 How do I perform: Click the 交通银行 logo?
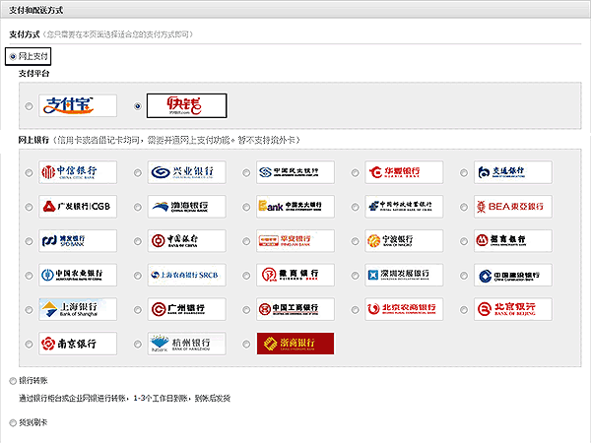pos(513,172)
